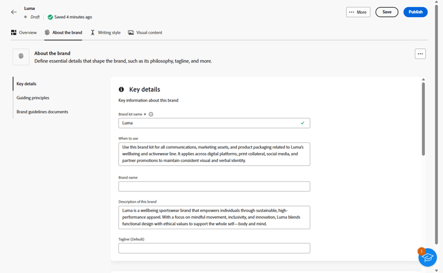Jump to Guiding principles section

coord(33,97)
